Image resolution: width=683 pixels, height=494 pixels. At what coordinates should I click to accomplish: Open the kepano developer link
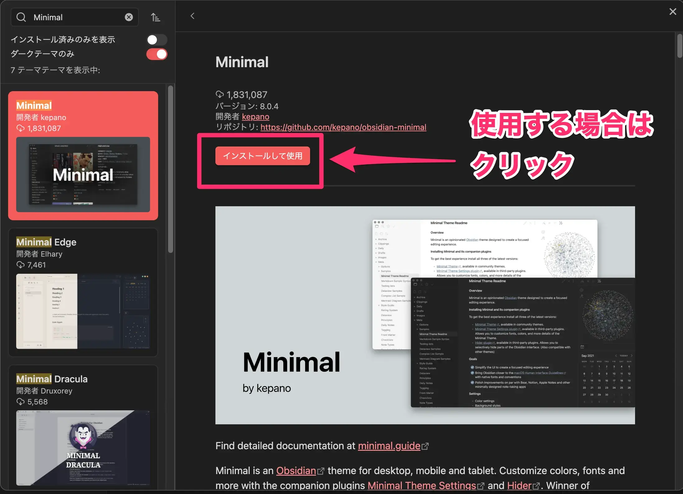point(256,117)
